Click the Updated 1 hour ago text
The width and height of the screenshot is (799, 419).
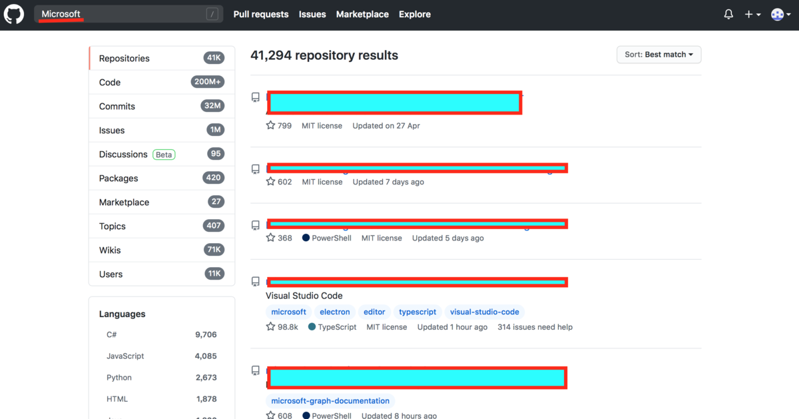452,327
